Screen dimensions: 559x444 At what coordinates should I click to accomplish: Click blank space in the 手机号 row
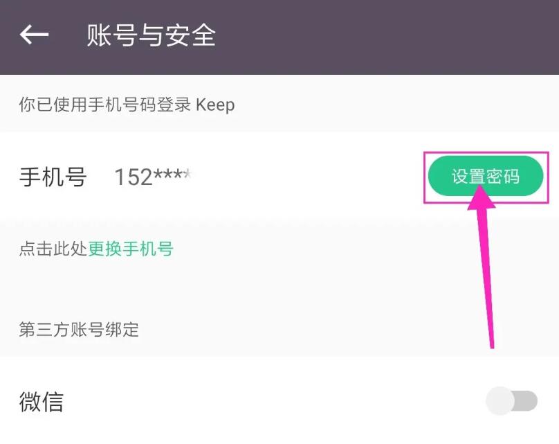pos(306,177)
